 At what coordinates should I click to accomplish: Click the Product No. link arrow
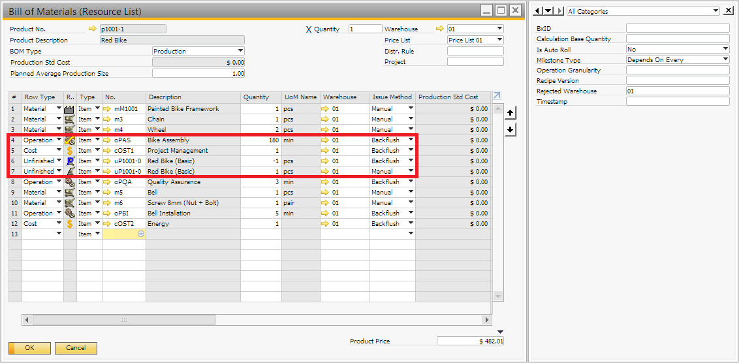pyautogui.click(x=92, y=29)
